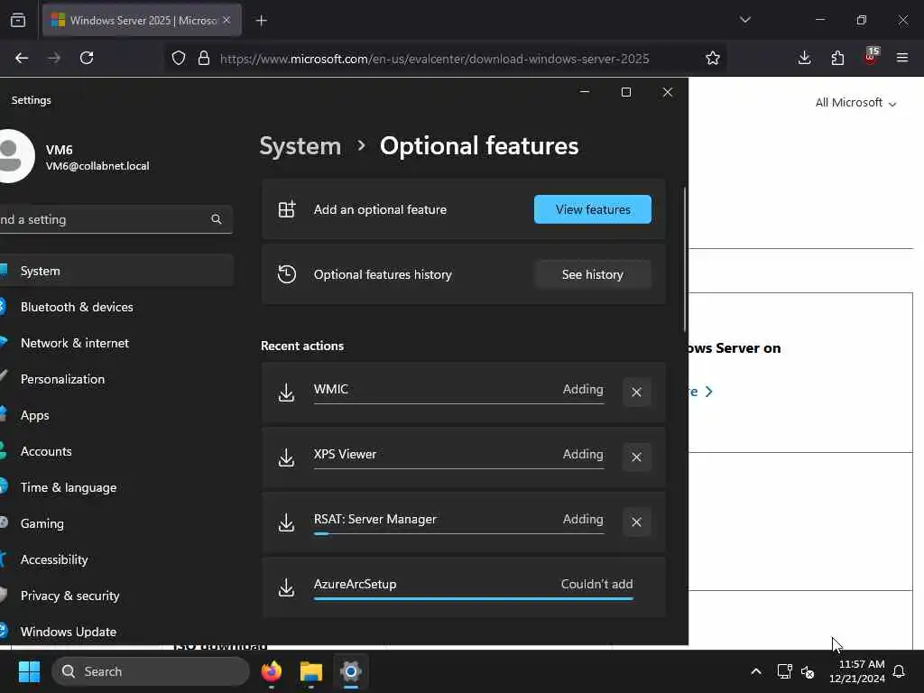
Task: Click the network tray icon
Action: point(784,671)
